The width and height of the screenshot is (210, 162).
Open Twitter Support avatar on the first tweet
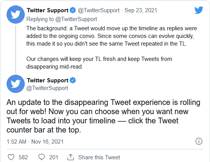pos(16,15)
